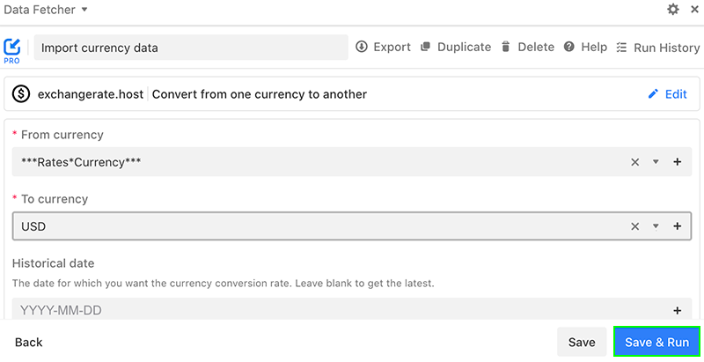Click plus icon beside Historical date

click(677, 310)
